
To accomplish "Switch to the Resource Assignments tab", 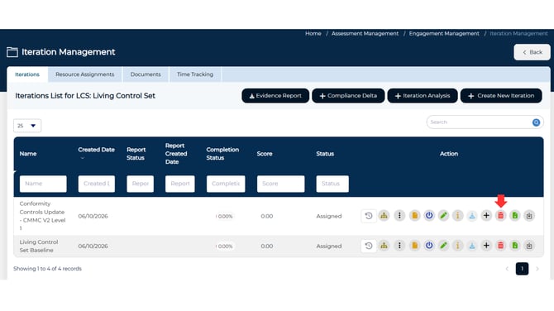I will tap(85, 74).
